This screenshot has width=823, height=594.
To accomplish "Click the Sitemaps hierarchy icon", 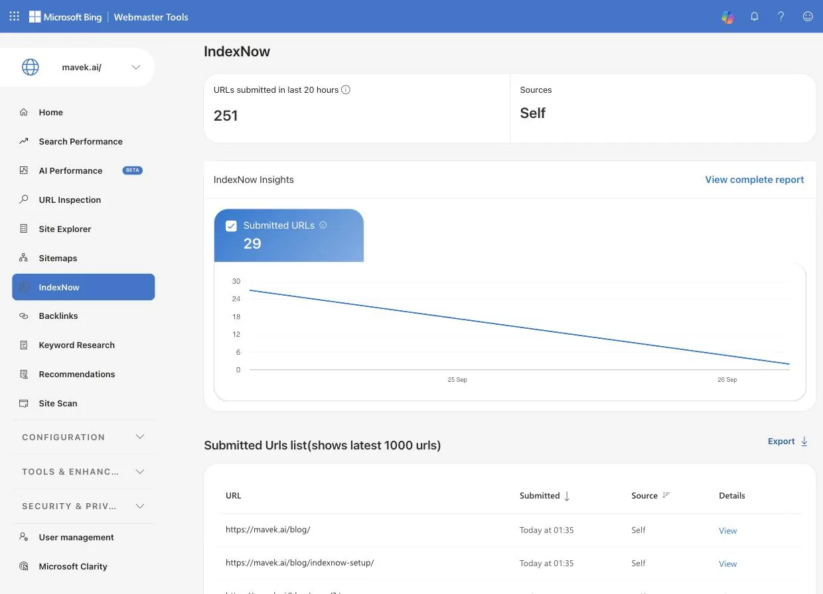I will click(x=24, y=258).
